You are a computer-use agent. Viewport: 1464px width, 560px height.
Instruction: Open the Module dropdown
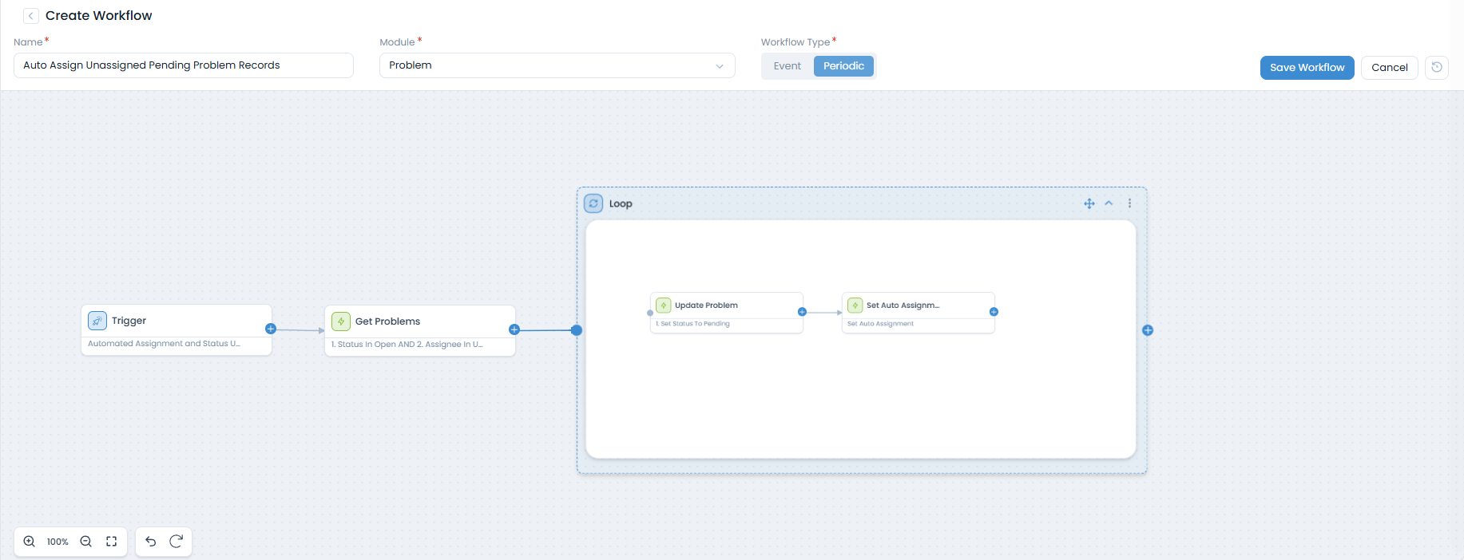point(557,65)
